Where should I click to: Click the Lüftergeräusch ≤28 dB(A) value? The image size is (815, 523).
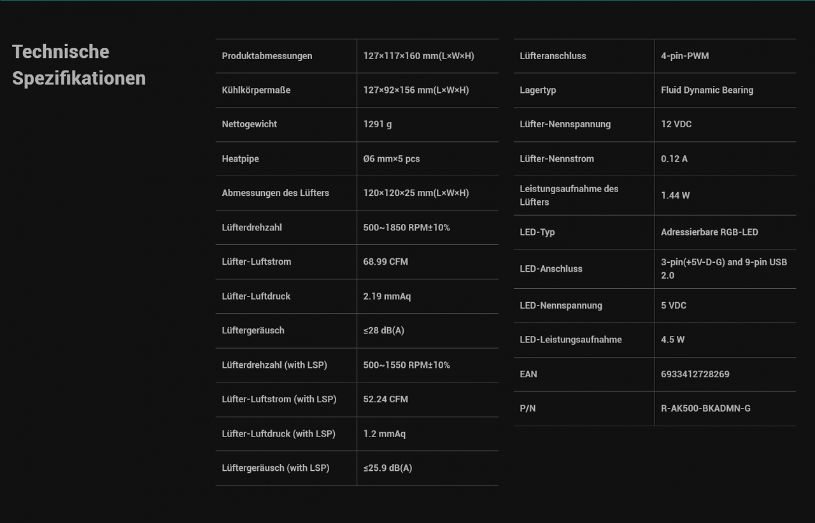(x=384, y=331)
